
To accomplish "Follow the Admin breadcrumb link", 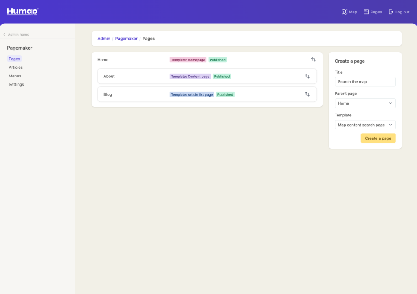I will (104, 39).
